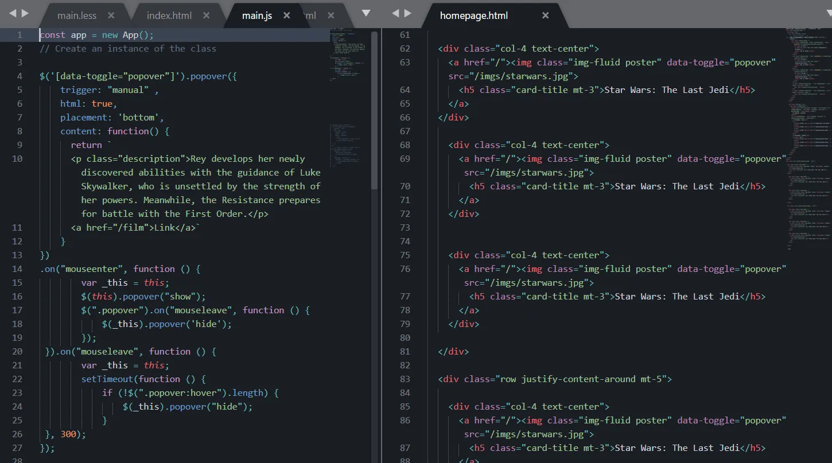This screenshot has height=463, width=832.
Task: Click the line "html: true,"
Action: tap(89, 104)
